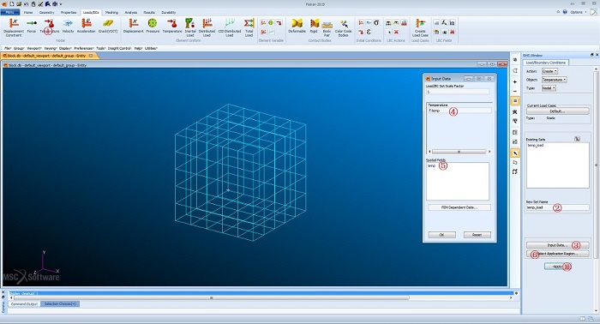This screenshot has height=324, width=600.
Task: Open the Object dropdown showing Temperature
Action: click(554, 80)
